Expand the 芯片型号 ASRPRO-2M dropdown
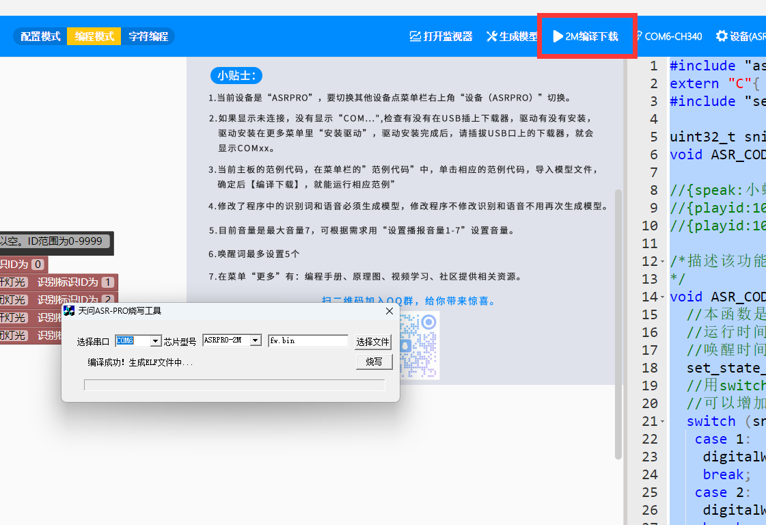This screenshot has height=525, width=766. pyautogui.click(x=256, y=340)
